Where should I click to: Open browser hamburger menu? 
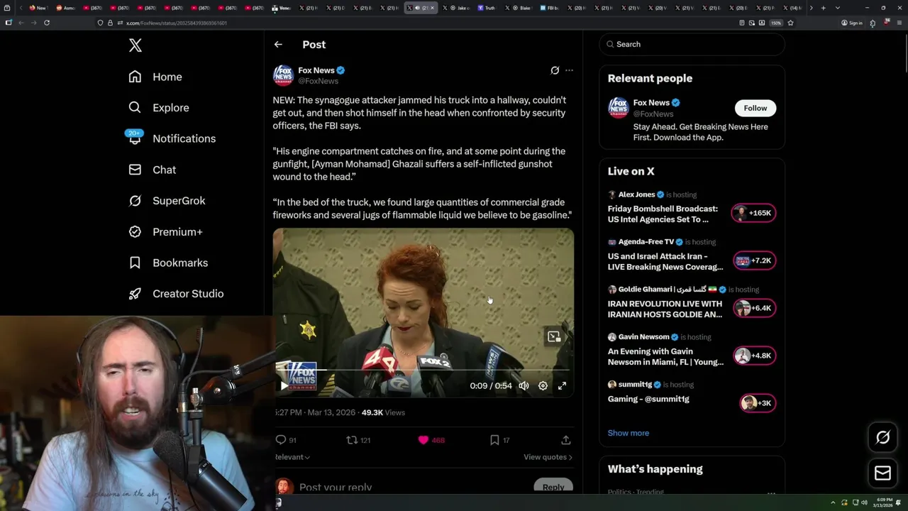(898, 23)
